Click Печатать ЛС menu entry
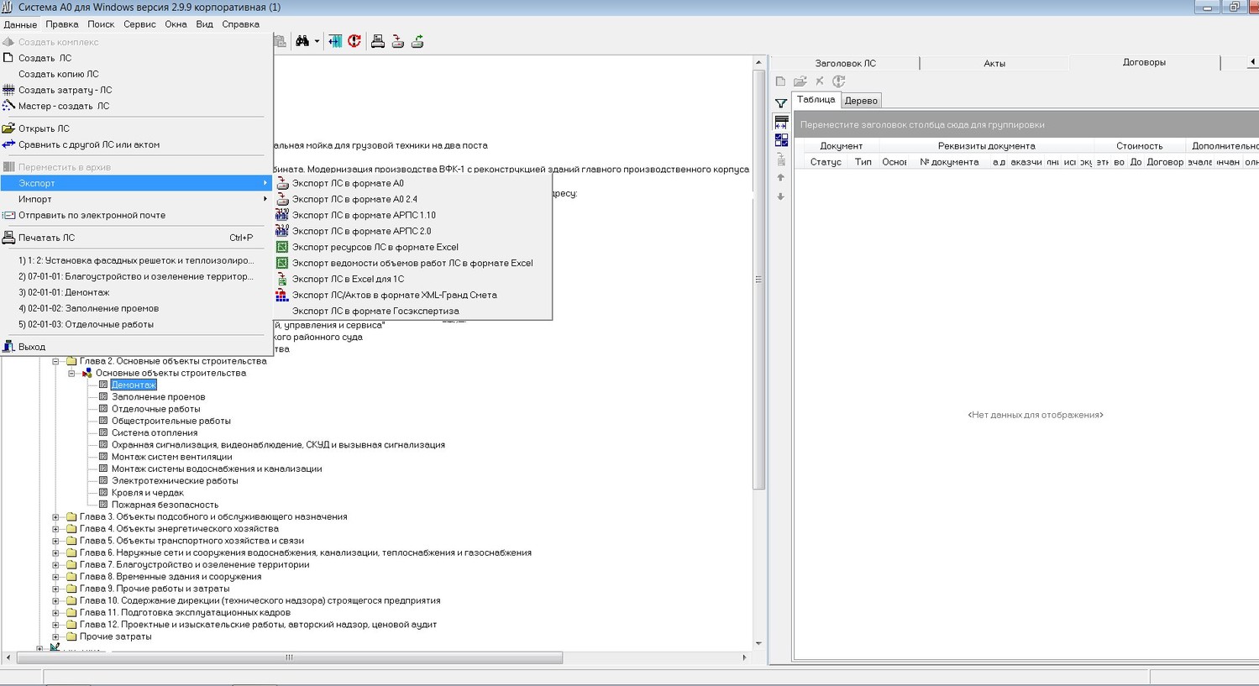The width and height of the screenshot is (1259, 686). tap(47, 238)
